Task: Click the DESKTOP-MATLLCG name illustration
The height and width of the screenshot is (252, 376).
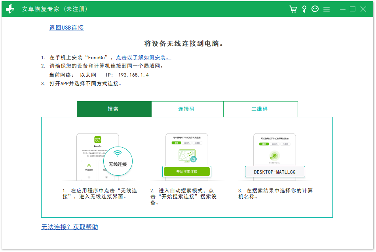Action: tap(275, 172)
